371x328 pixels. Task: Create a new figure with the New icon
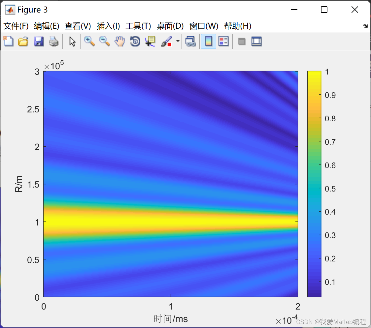click(9, 41)
